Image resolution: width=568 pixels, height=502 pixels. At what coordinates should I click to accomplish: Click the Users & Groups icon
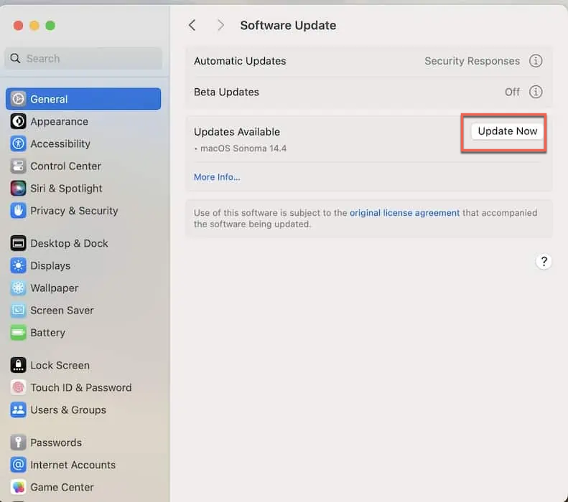coord(18,409)
